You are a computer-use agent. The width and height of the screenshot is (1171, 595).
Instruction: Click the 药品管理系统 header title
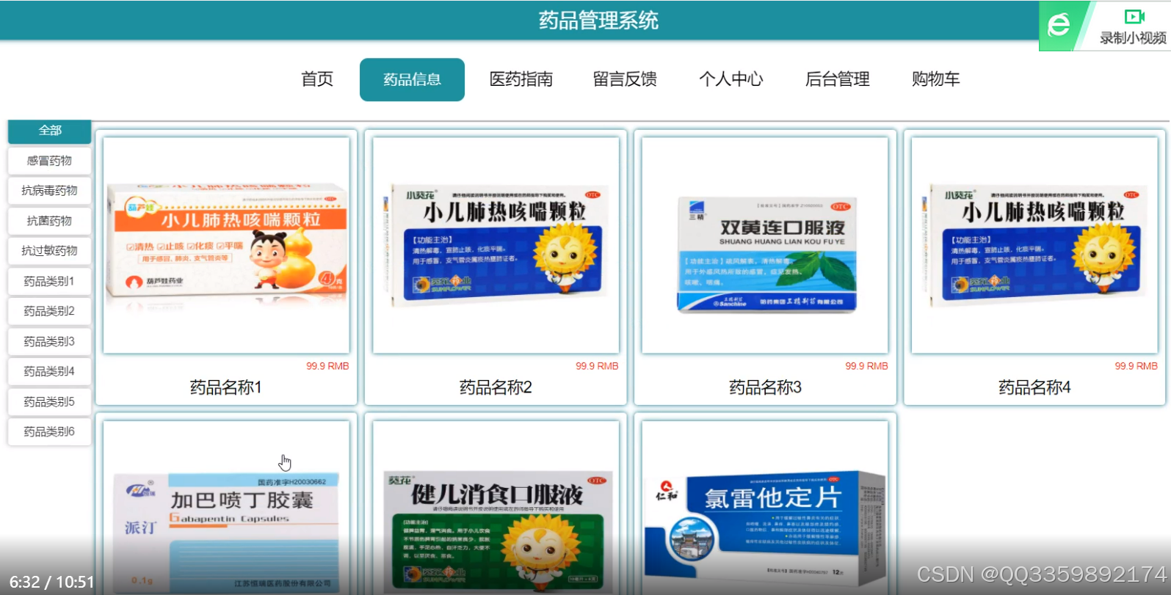click(x=598, y=21)
